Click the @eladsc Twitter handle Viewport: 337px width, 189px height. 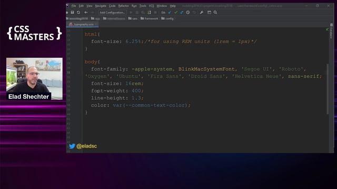(86, 146)
